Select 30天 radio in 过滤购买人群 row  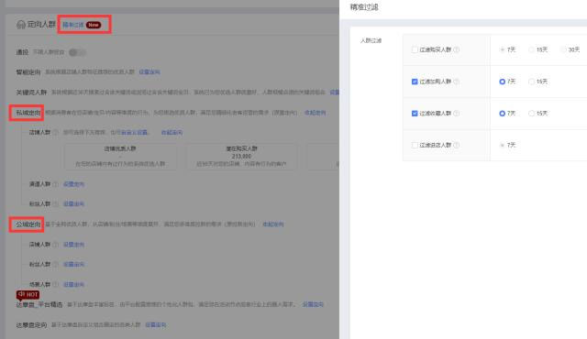563,49
